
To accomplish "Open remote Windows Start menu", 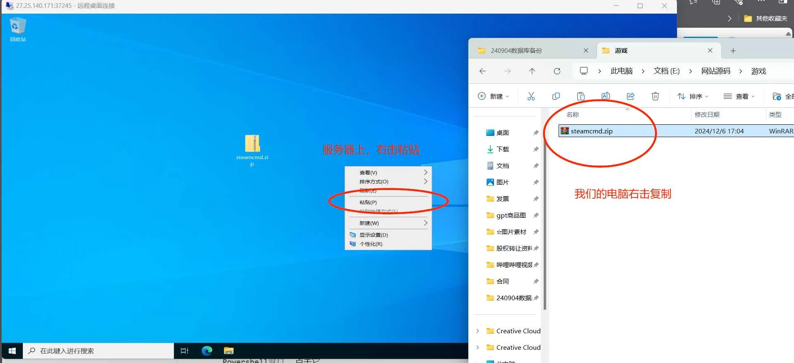I will (12, 351).
